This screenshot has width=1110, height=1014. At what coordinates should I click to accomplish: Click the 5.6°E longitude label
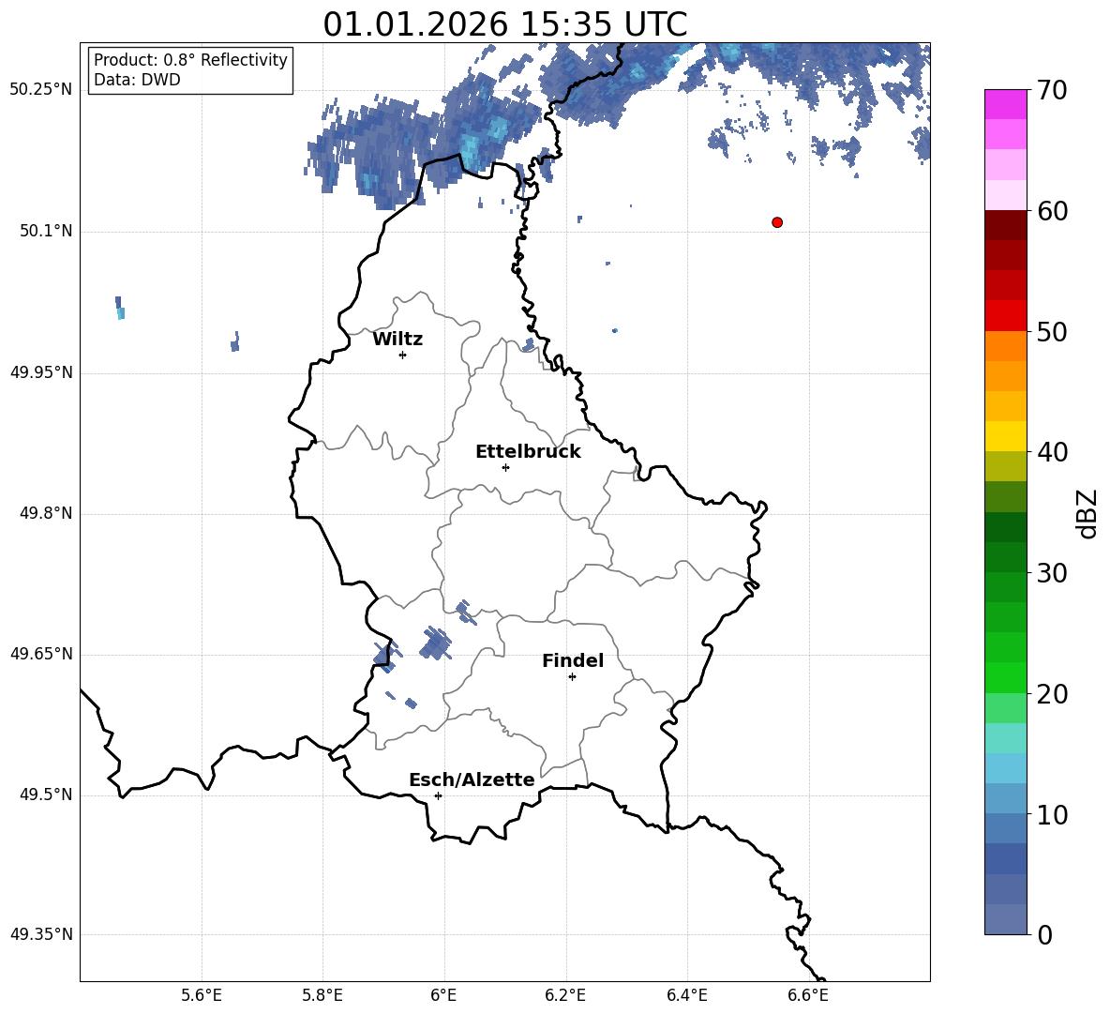(202, 995)
